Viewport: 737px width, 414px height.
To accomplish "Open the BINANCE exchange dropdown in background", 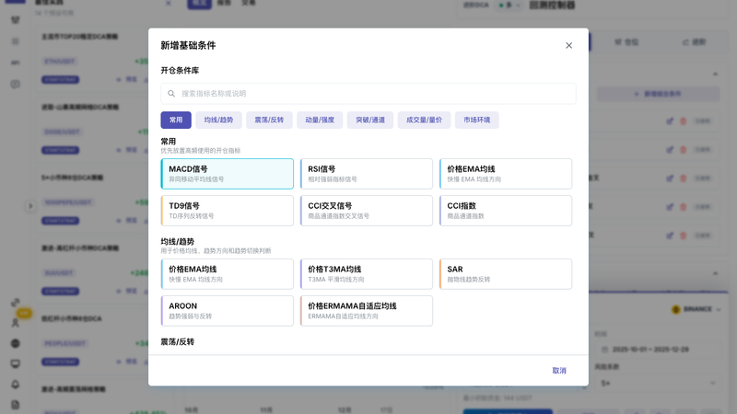I will pyautogui.click(x=696, y=309).
